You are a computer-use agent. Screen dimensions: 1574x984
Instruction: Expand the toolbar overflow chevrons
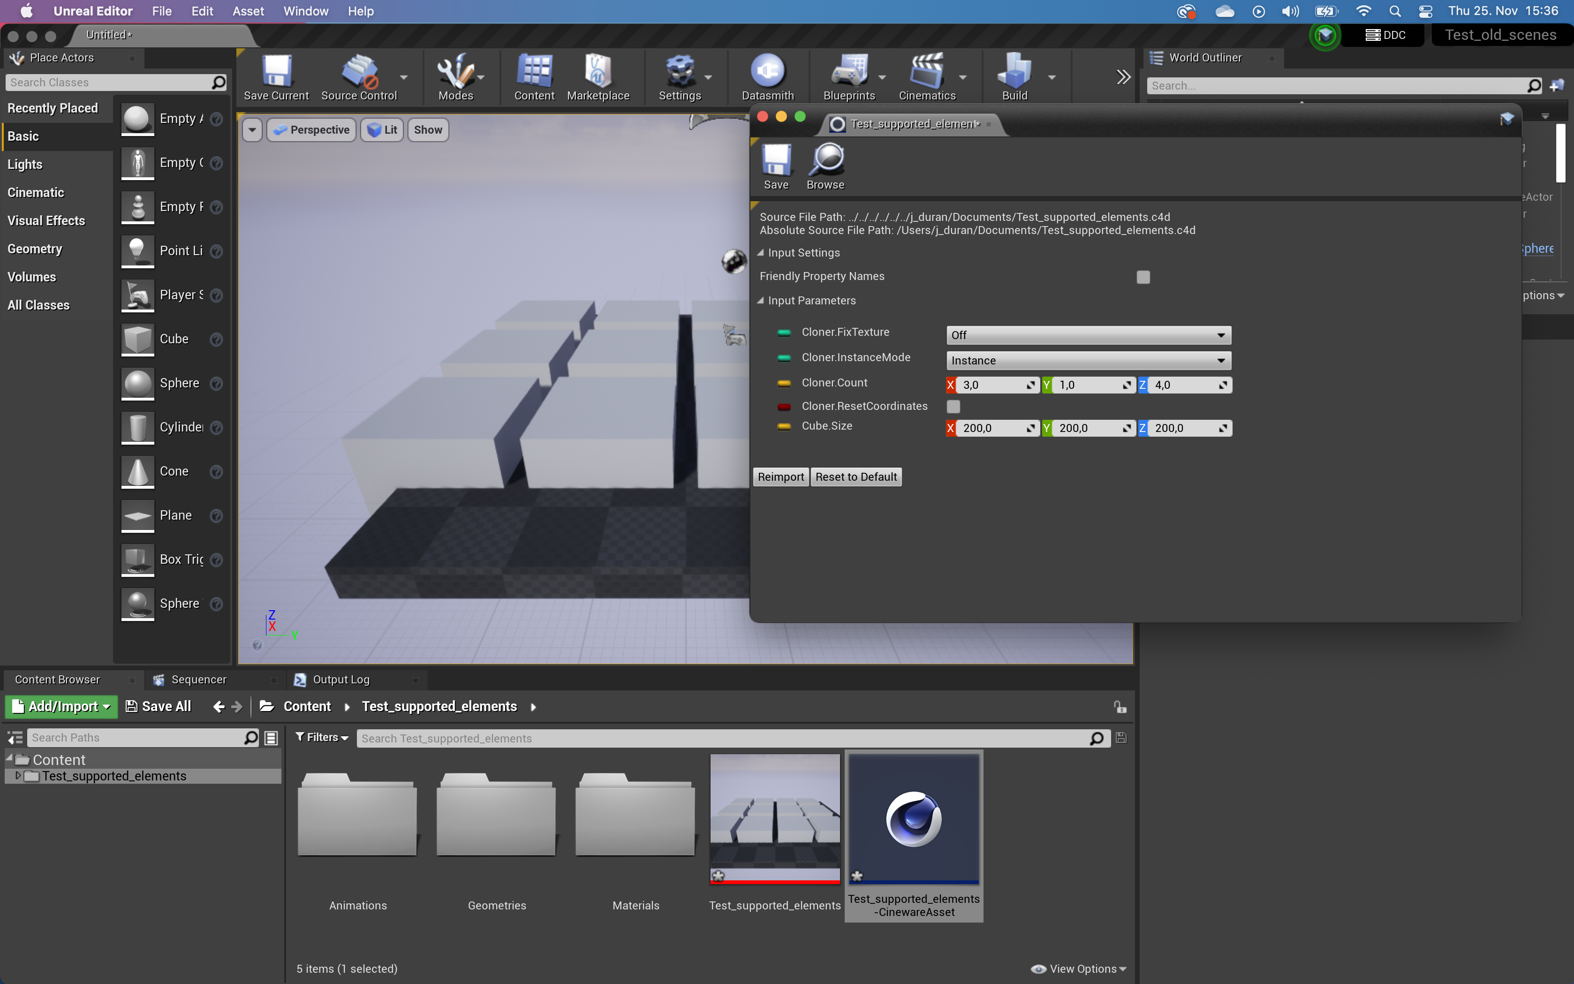pyautogui.click(x=1124, y=77)
